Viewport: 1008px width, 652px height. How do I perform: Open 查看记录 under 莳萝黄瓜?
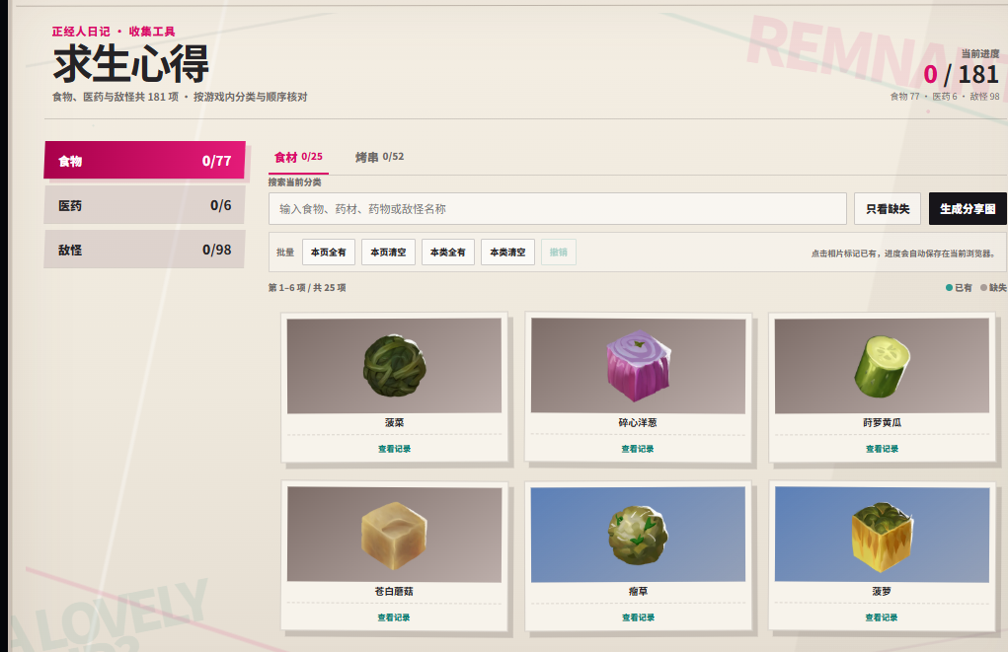[882, 449]
